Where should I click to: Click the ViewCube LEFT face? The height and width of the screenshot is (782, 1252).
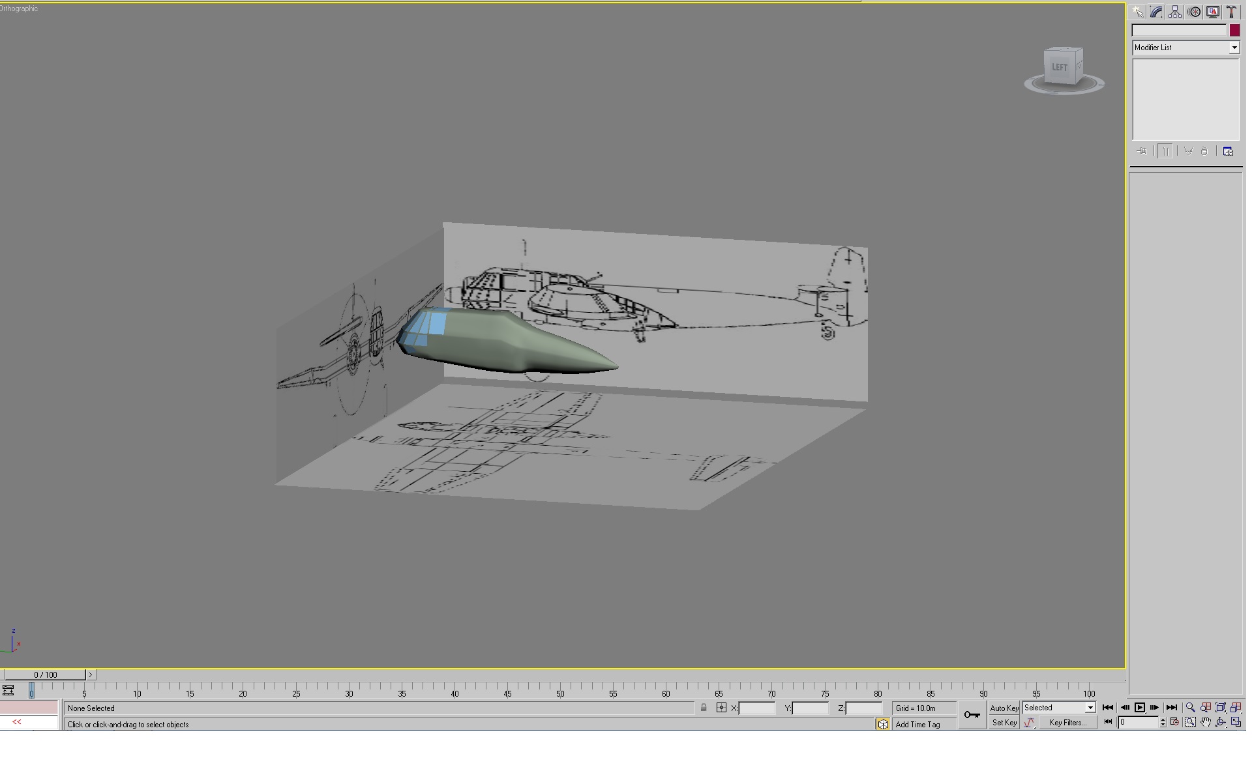pyautogui.click(x=1060, y=67)
